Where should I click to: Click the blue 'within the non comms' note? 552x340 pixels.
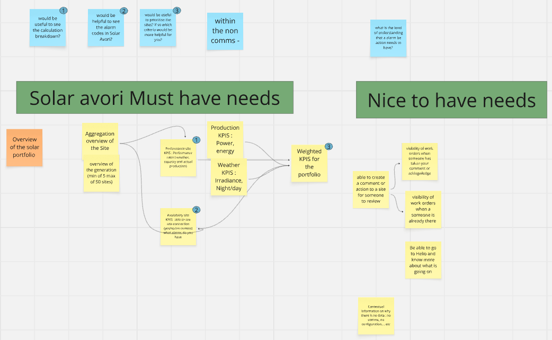(225, 31)
